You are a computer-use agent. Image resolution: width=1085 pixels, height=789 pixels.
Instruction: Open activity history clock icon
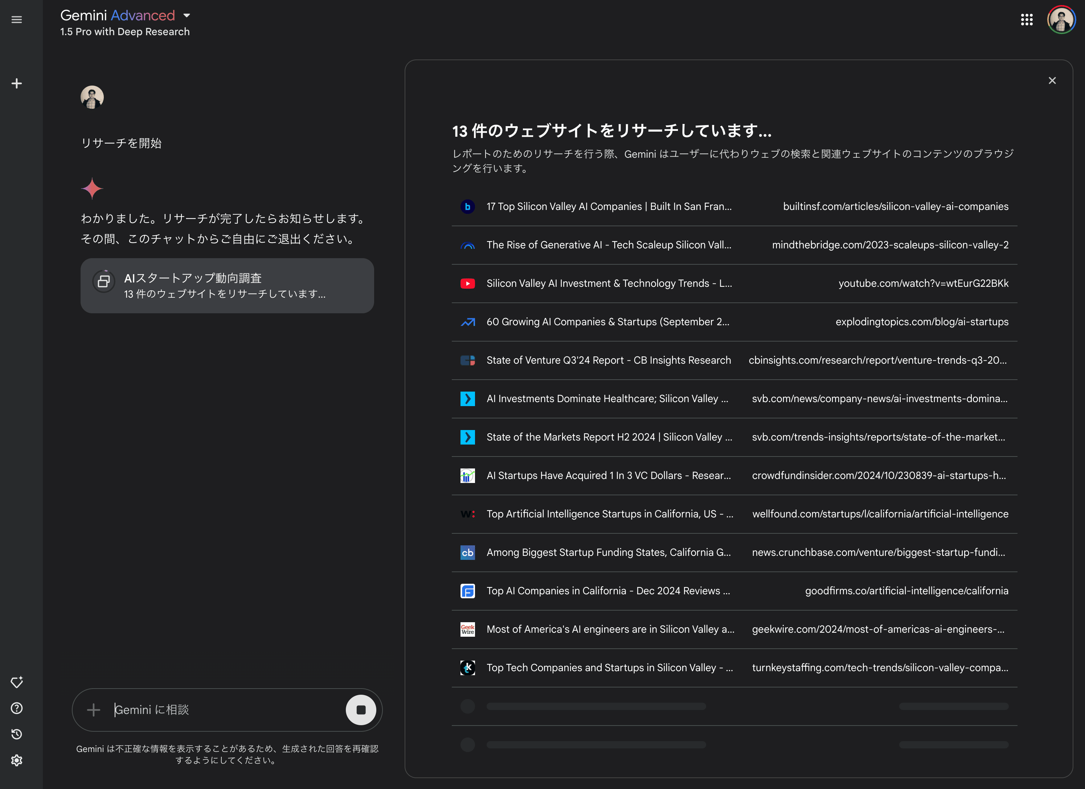click(x=17, y=734)
